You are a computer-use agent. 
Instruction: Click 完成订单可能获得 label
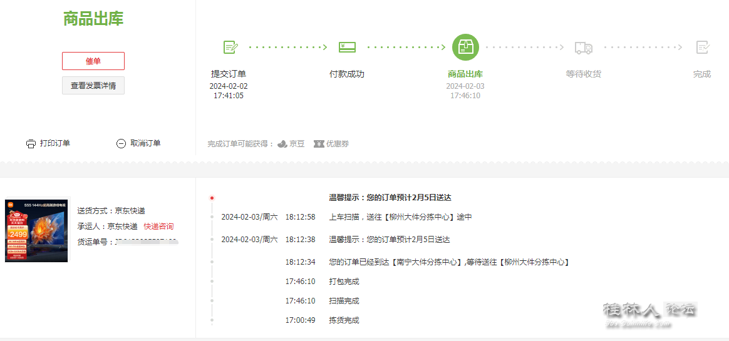[x=241, y=143]
